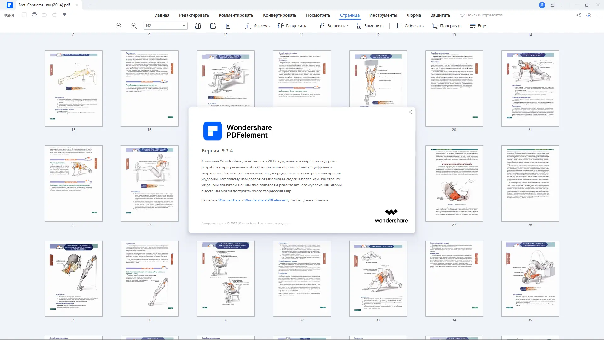Activate the Заменить (replace pages) tool

pyautogui.click(x=371, y=26)
